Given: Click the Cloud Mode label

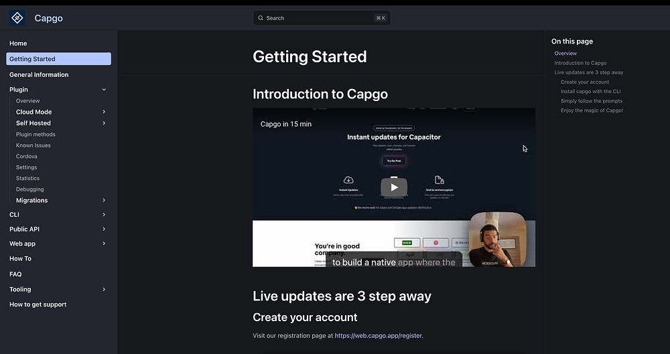Looking at the screenshot, I should pyautogui.click(x=33, y=112).
